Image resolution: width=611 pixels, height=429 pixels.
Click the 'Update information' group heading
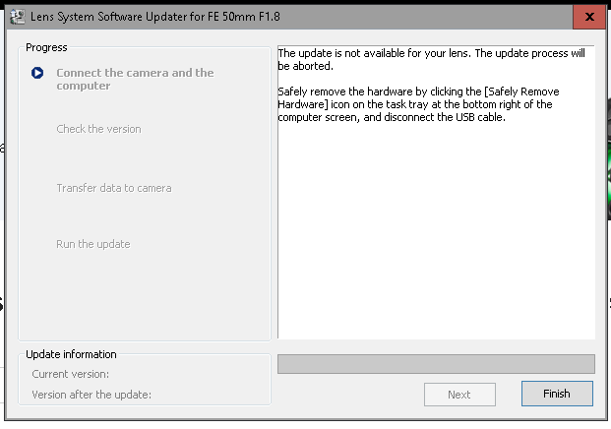(x=71, y=354)
